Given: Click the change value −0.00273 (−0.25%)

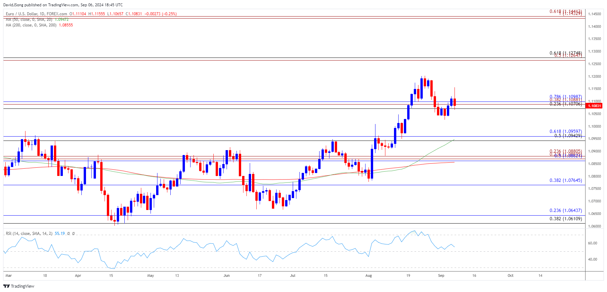Looking at the screenshot, I should [160, 14].
